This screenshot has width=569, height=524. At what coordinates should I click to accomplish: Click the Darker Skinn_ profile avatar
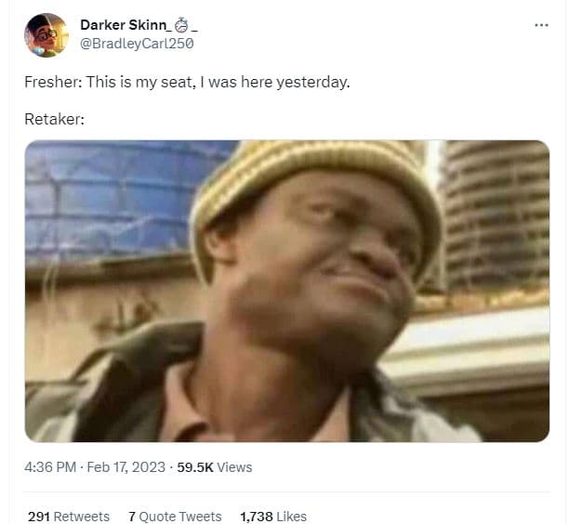46,34
